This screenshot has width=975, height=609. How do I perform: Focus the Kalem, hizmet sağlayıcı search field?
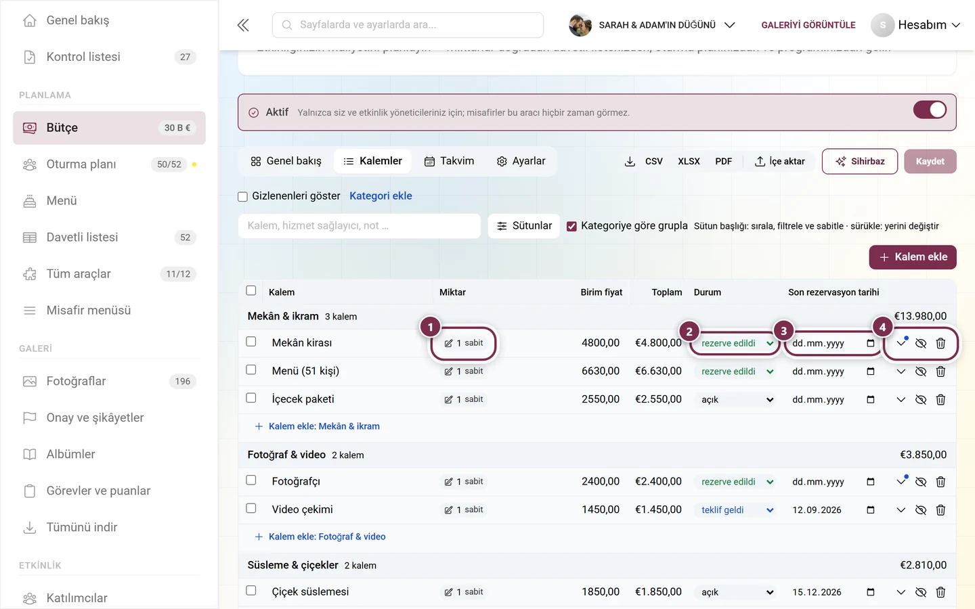point(360,226)
